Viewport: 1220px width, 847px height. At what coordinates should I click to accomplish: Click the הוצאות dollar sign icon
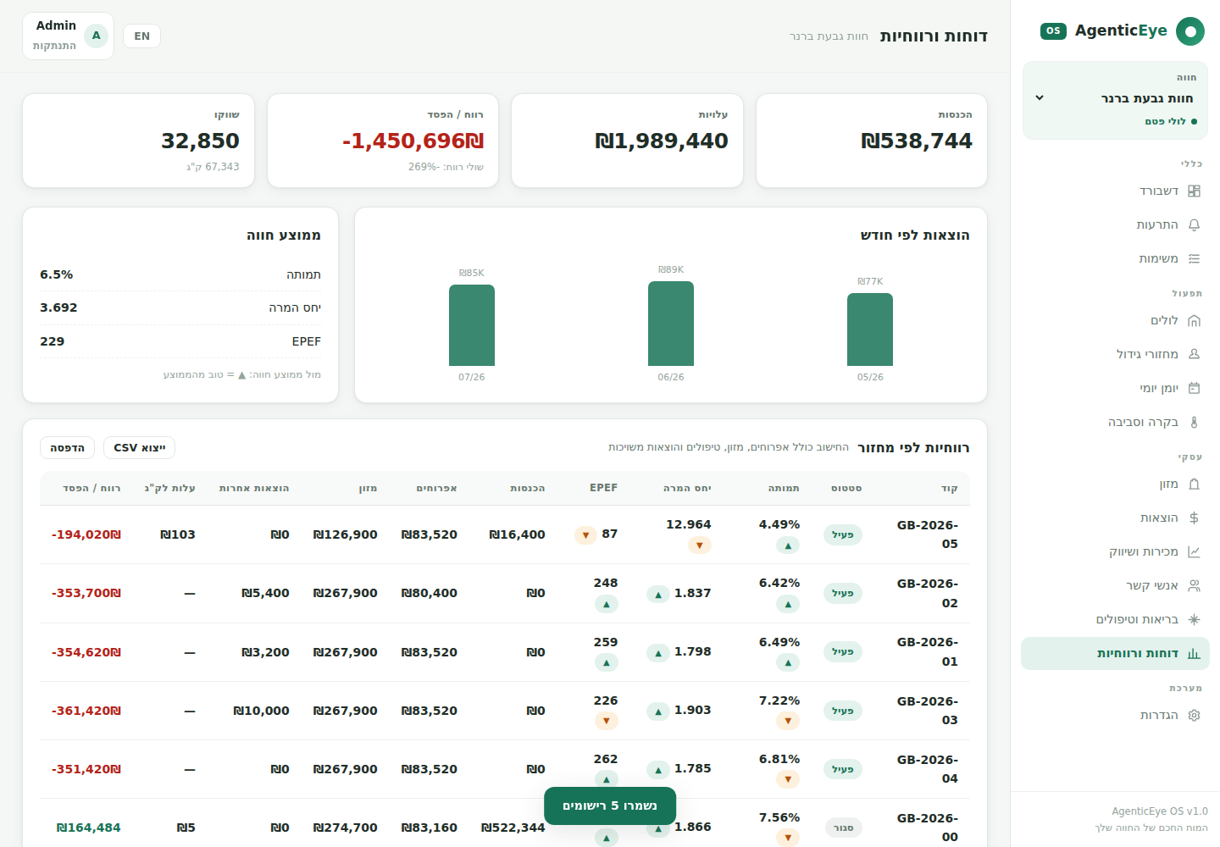pyautogui.click(x=1194, y=518)
